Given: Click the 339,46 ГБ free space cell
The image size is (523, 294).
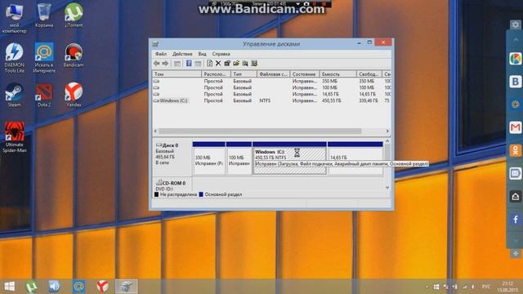Looking at the screenshot, I should 369,100.
